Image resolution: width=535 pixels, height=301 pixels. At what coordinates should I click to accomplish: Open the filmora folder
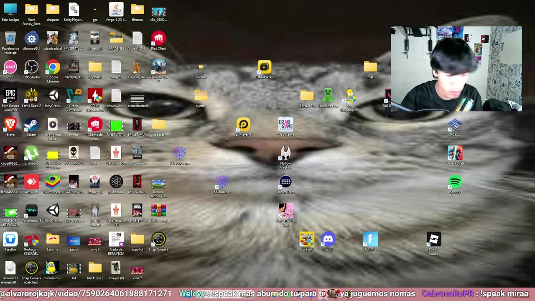click(138, 12)
